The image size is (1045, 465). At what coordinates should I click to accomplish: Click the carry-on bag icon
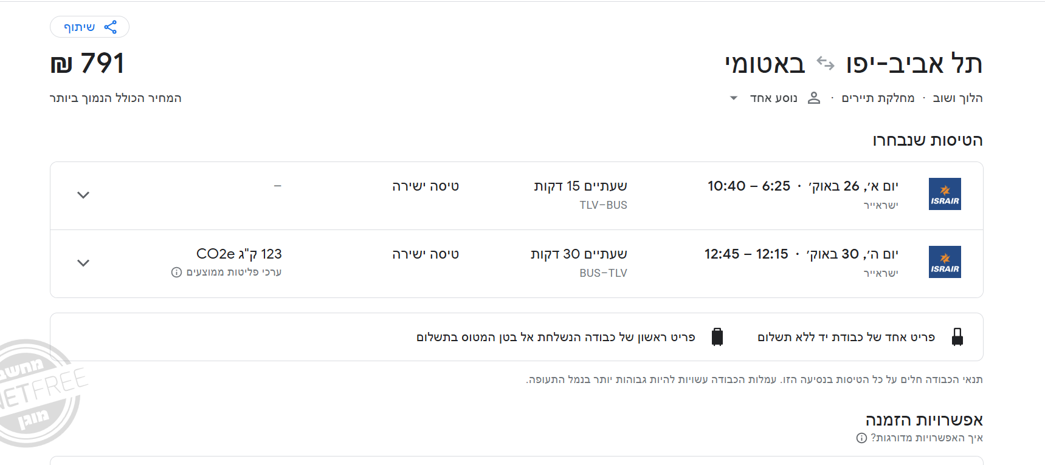(x=957, y=336)
